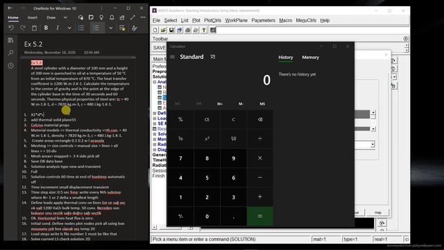Show notebooks navigation icon in OneNote sidebar
The height and width of the screenshot is (250, 444).
point(11,40)
